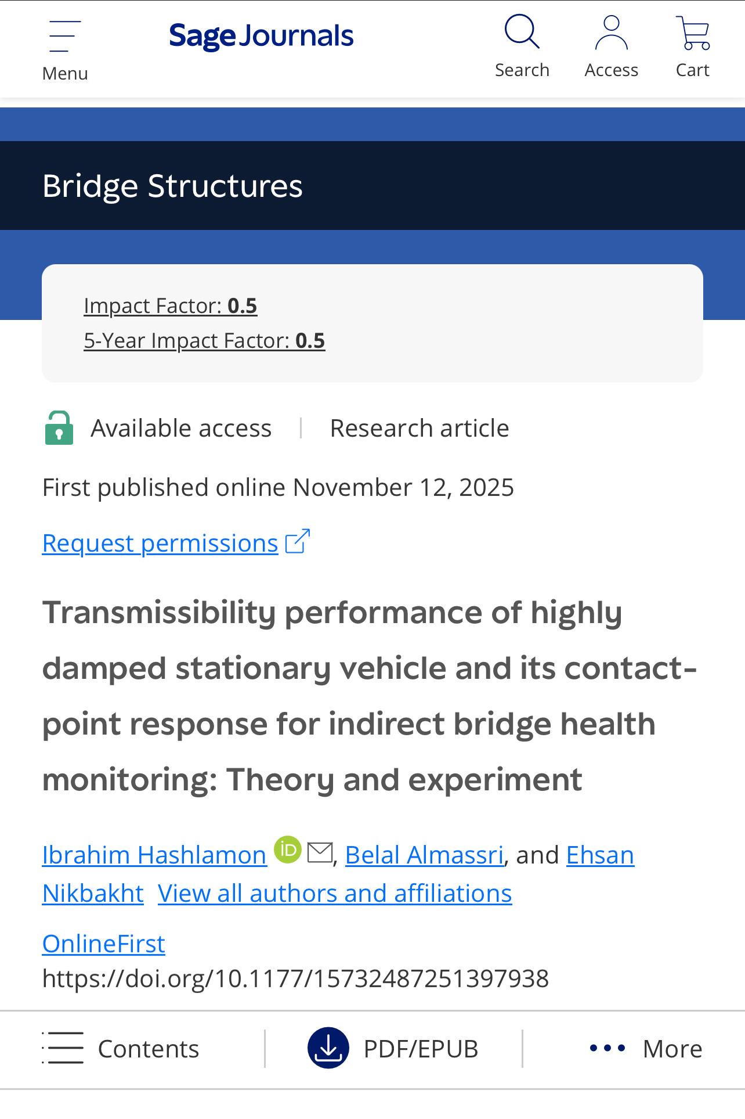This screenshot has height=1119, width=745.
Task: Open the More options menu
Action: (645, 1048)
